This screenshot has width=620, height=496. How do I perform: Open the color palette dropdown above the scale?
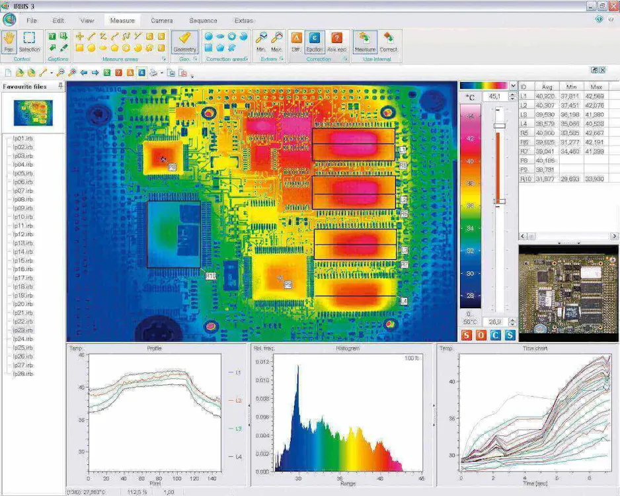click(x=513, y=85)
